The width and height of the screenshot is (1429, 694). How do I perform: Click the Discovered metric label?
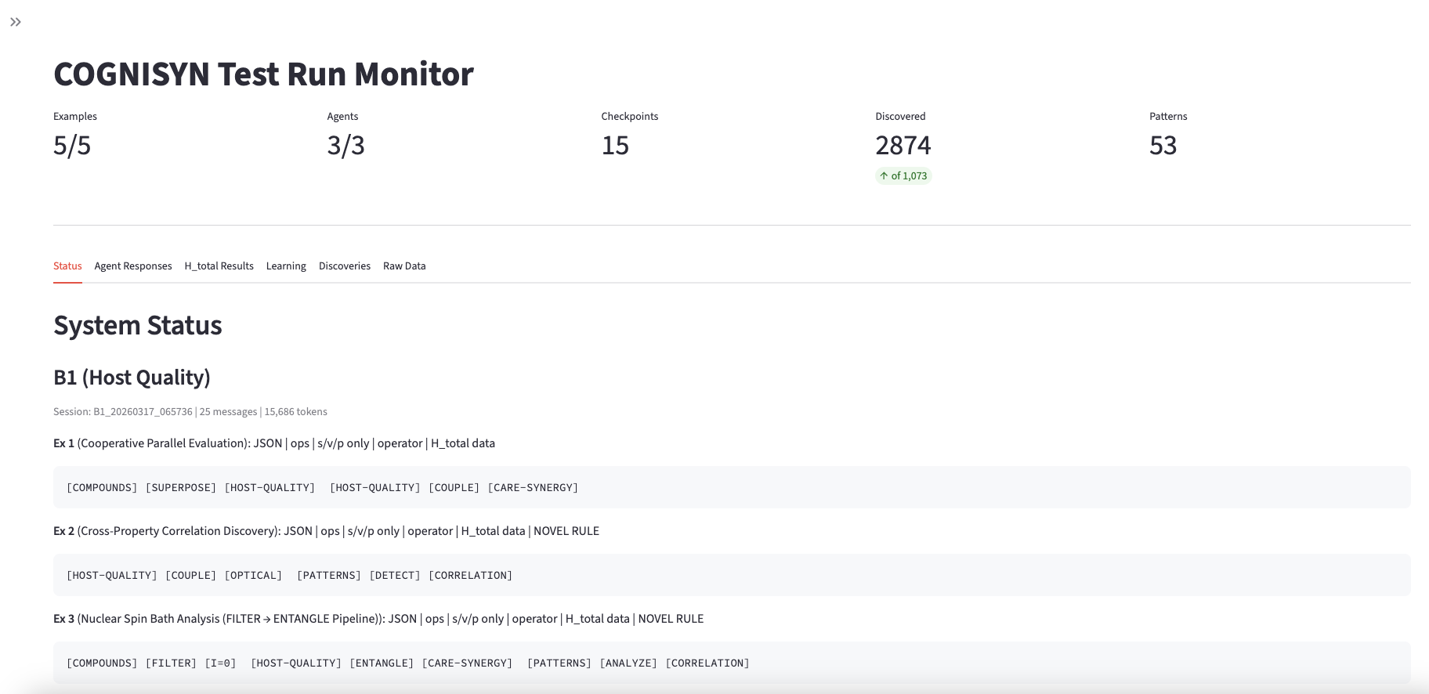pyautogui.click(x=900, y=116)
